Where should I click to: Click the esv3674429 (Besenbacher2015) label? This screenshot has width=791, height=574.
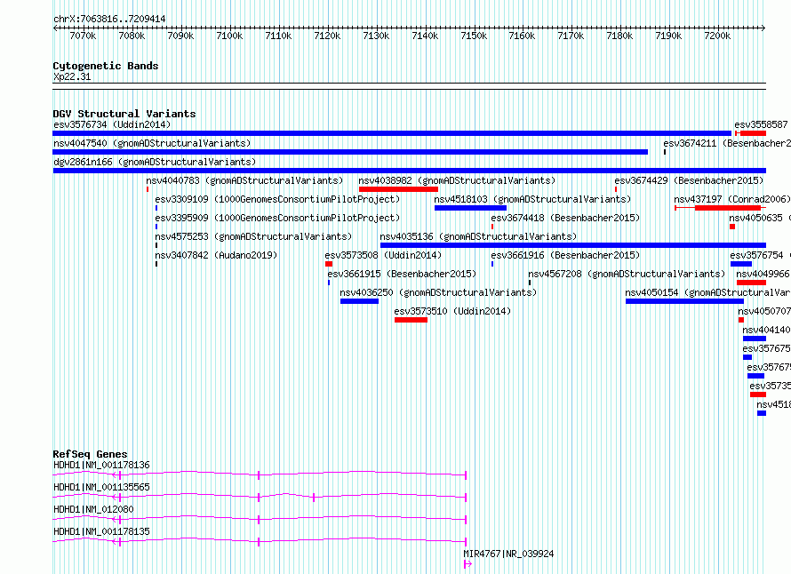(689, 180)
